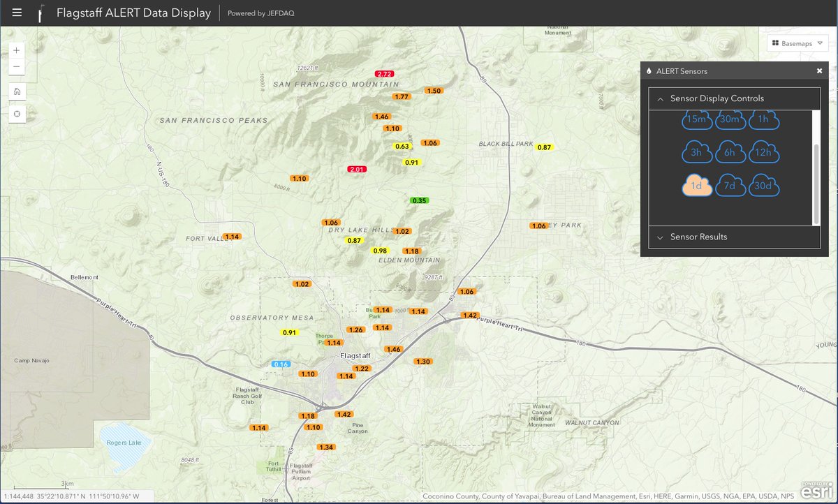Close the ALERT Sensors panel
This screenshot has width=838, height=504.
[819, 71]
